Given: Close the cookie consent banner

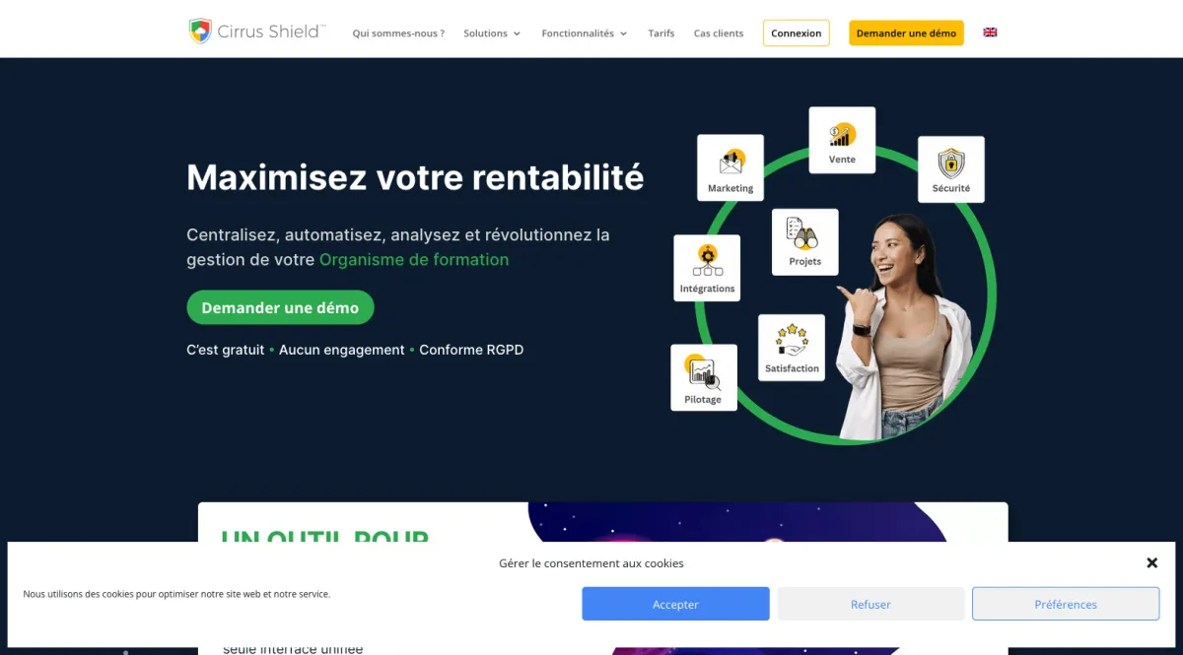Looking at the screenshot, I should click(x=1151, y=562).
